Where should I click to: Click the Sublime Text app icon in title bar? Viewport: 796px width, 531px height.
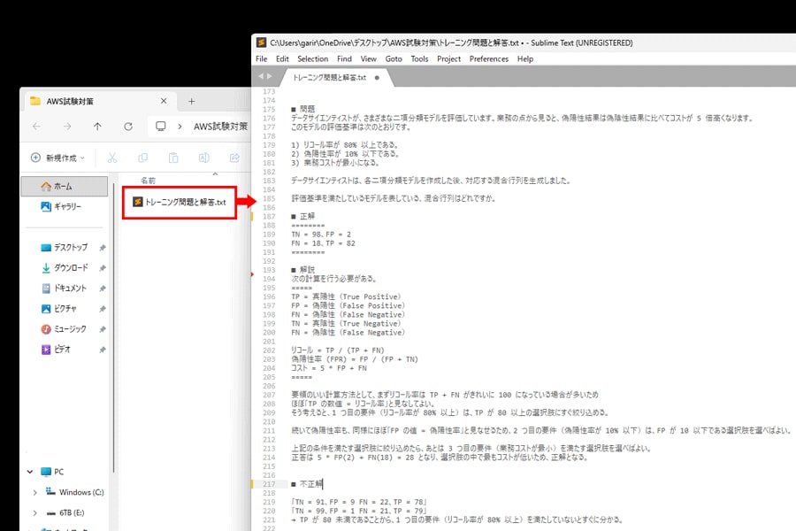coord(262,42)
